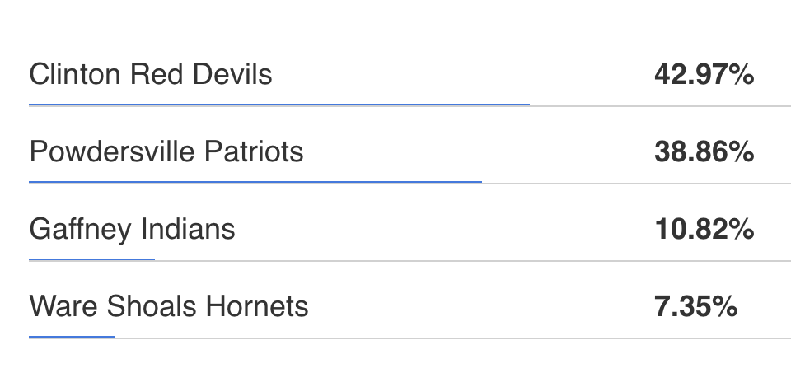Click the gray track right of Gaffney's bar
This screenshot has height=382, width=791.
[470, 260]
